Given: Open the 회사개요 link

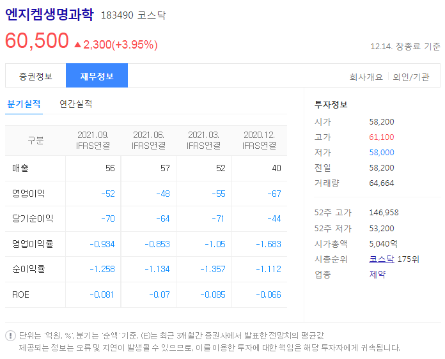Looking at the screenshot, I should click(366, 77).
